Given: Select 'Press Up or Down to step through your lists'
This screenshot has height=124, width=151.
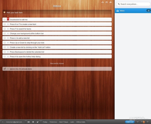Looking at the screenshot, I should pyautogui.click(x=27, y=43).
